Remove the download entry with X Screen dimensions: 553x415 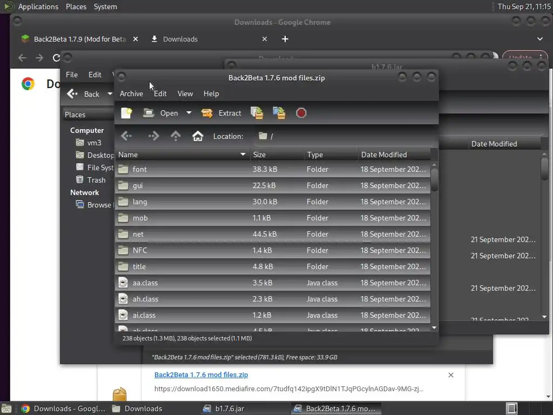tap(451, 375)
